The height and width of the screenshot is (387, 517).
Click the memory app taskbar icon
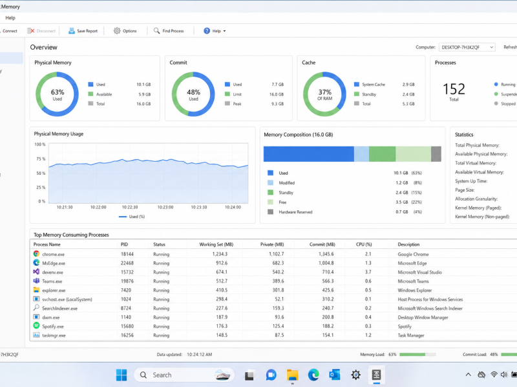377,375
